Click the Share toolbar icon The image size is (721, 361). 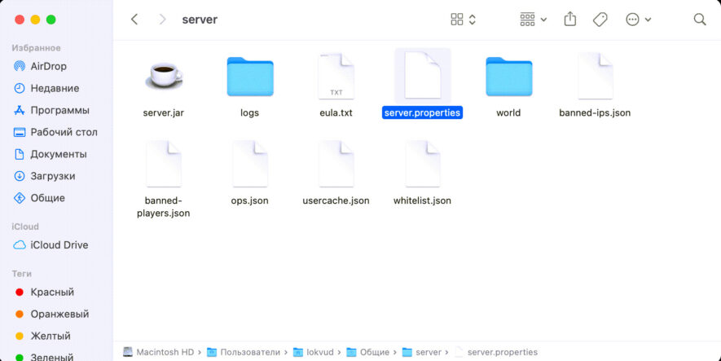coord(570,19)
